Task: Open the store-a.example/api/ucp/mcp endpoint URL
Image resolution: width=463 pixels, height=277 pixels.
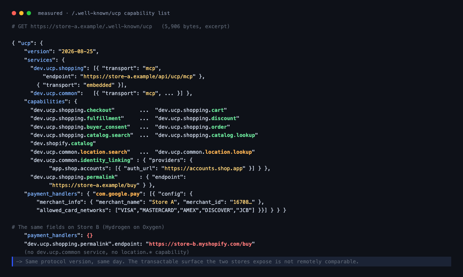Action: (x=138, y=77)
